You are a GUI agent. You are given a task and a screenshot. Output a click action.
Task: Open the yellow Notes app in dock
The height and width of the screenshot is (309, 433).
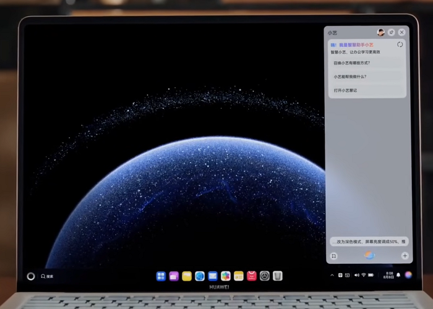click(x=239, y=276)
